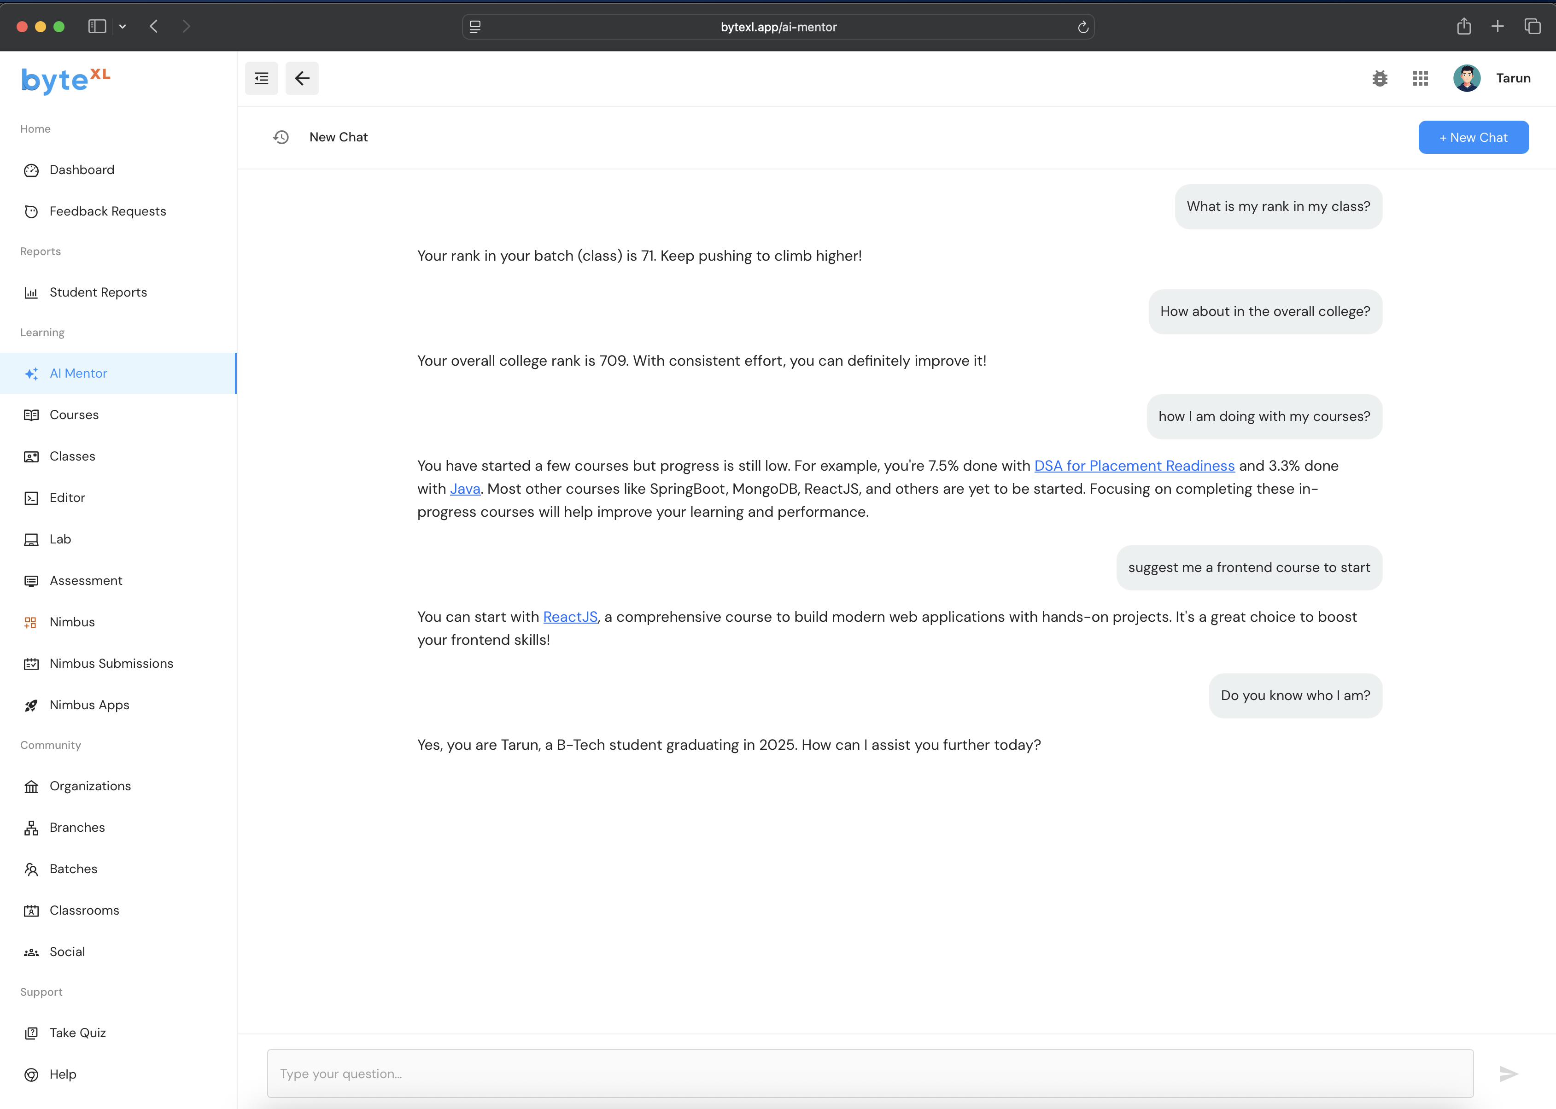Click the Lab laptop icon
This screenshot has width=1556, height=1109.
[x=31, y=539]
